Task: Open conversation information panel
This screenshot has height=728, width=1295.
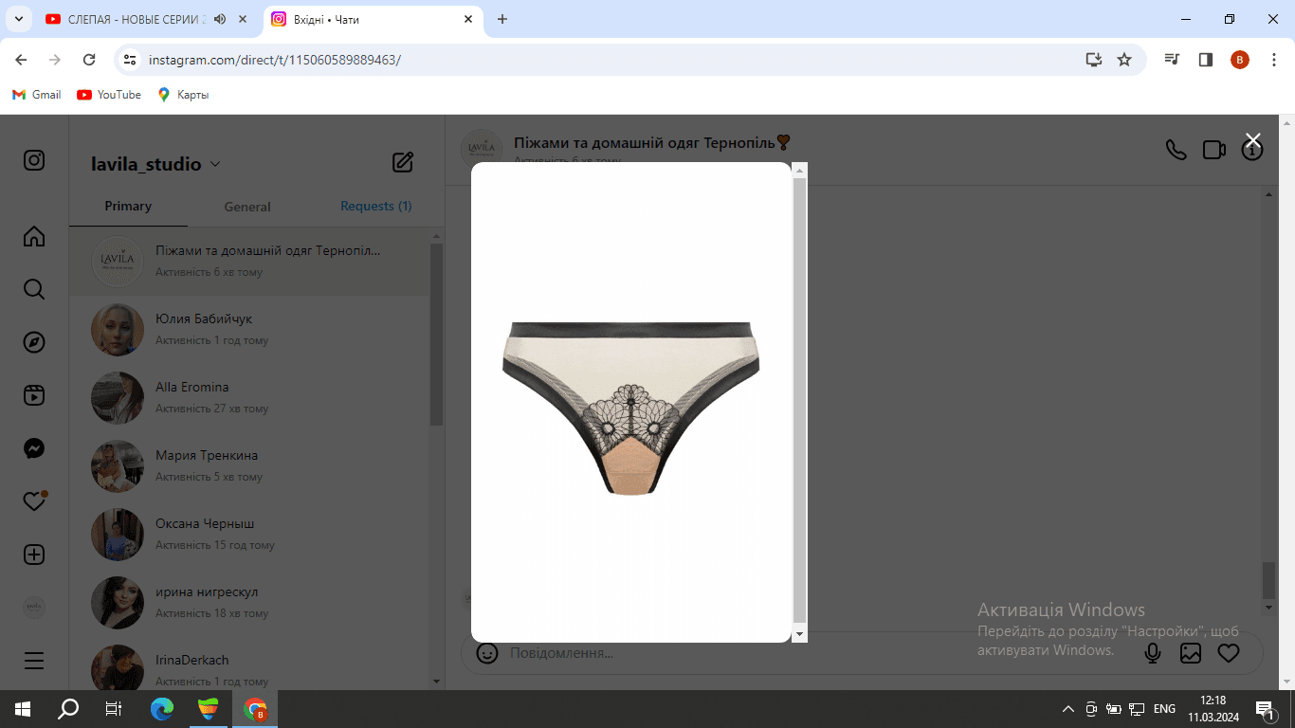Action: pyautogui.click(x=1252, y=150)
